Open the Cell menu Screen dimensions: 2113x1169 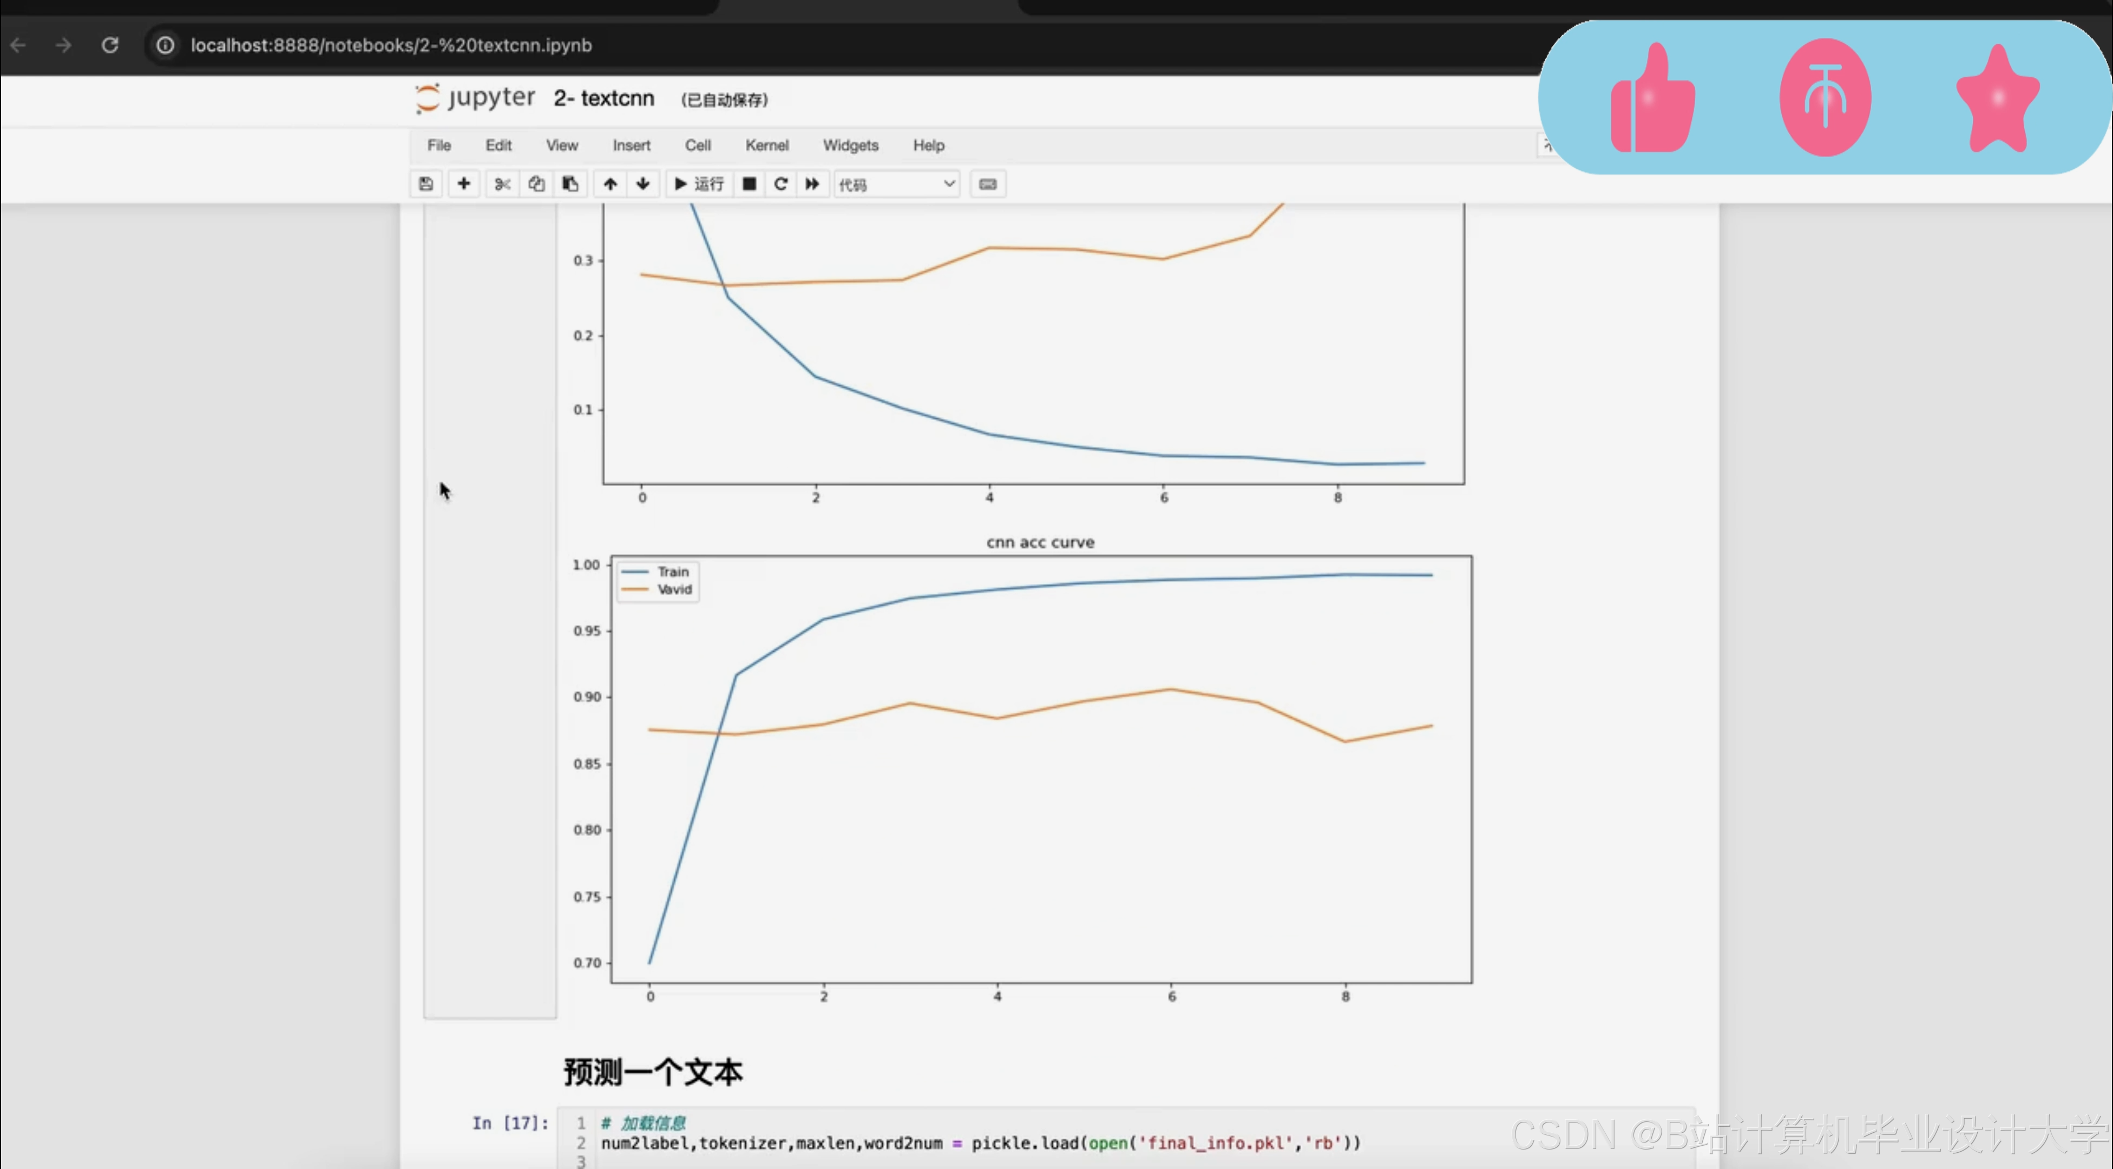coord(697,145)
